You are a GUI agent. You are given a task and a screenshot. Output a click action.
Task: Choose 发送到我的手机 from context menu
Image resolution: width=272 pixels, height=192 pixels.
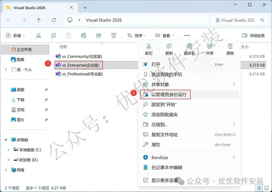tap(189, 75)
